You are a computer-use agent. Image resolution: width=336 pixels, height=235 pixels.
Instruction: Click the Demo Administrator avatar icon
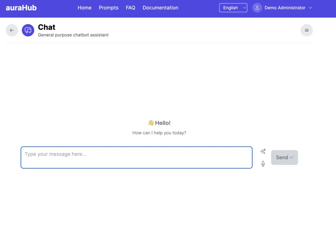[x=257, y=8]
